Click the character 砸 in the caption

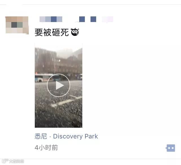click(56, 32)
